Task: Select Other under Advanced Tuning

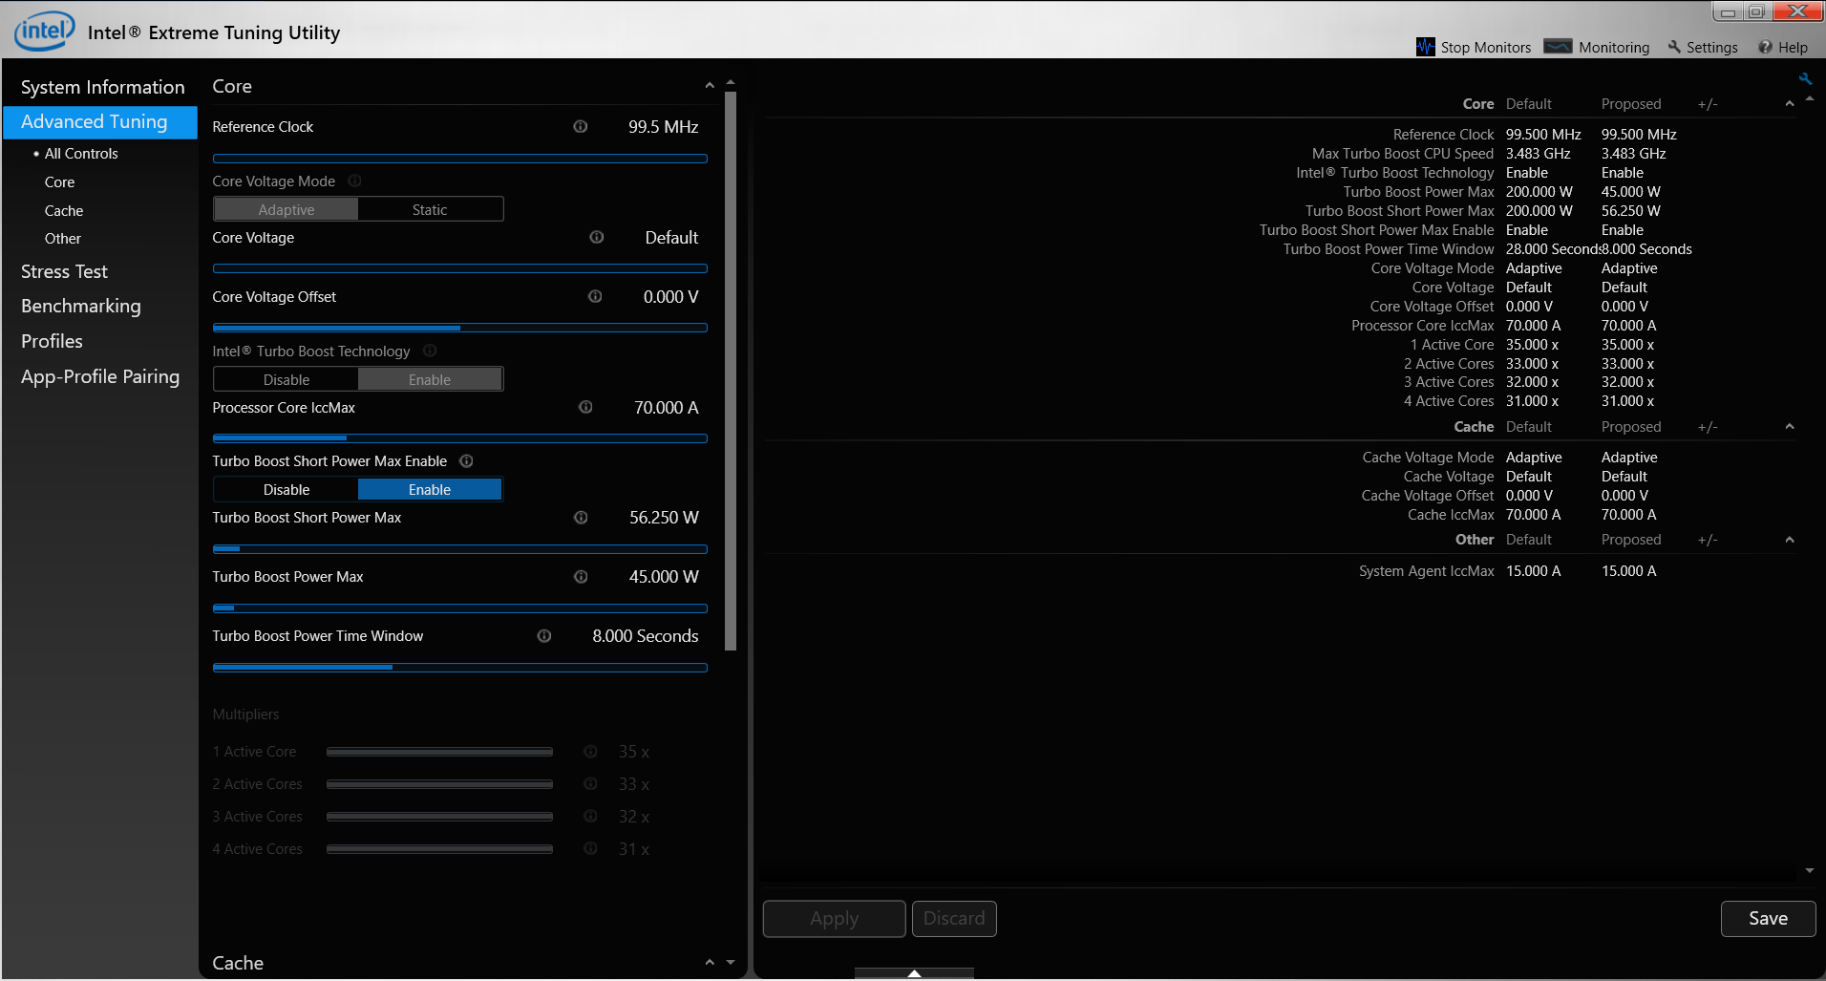Action: (x=63, y=239)
